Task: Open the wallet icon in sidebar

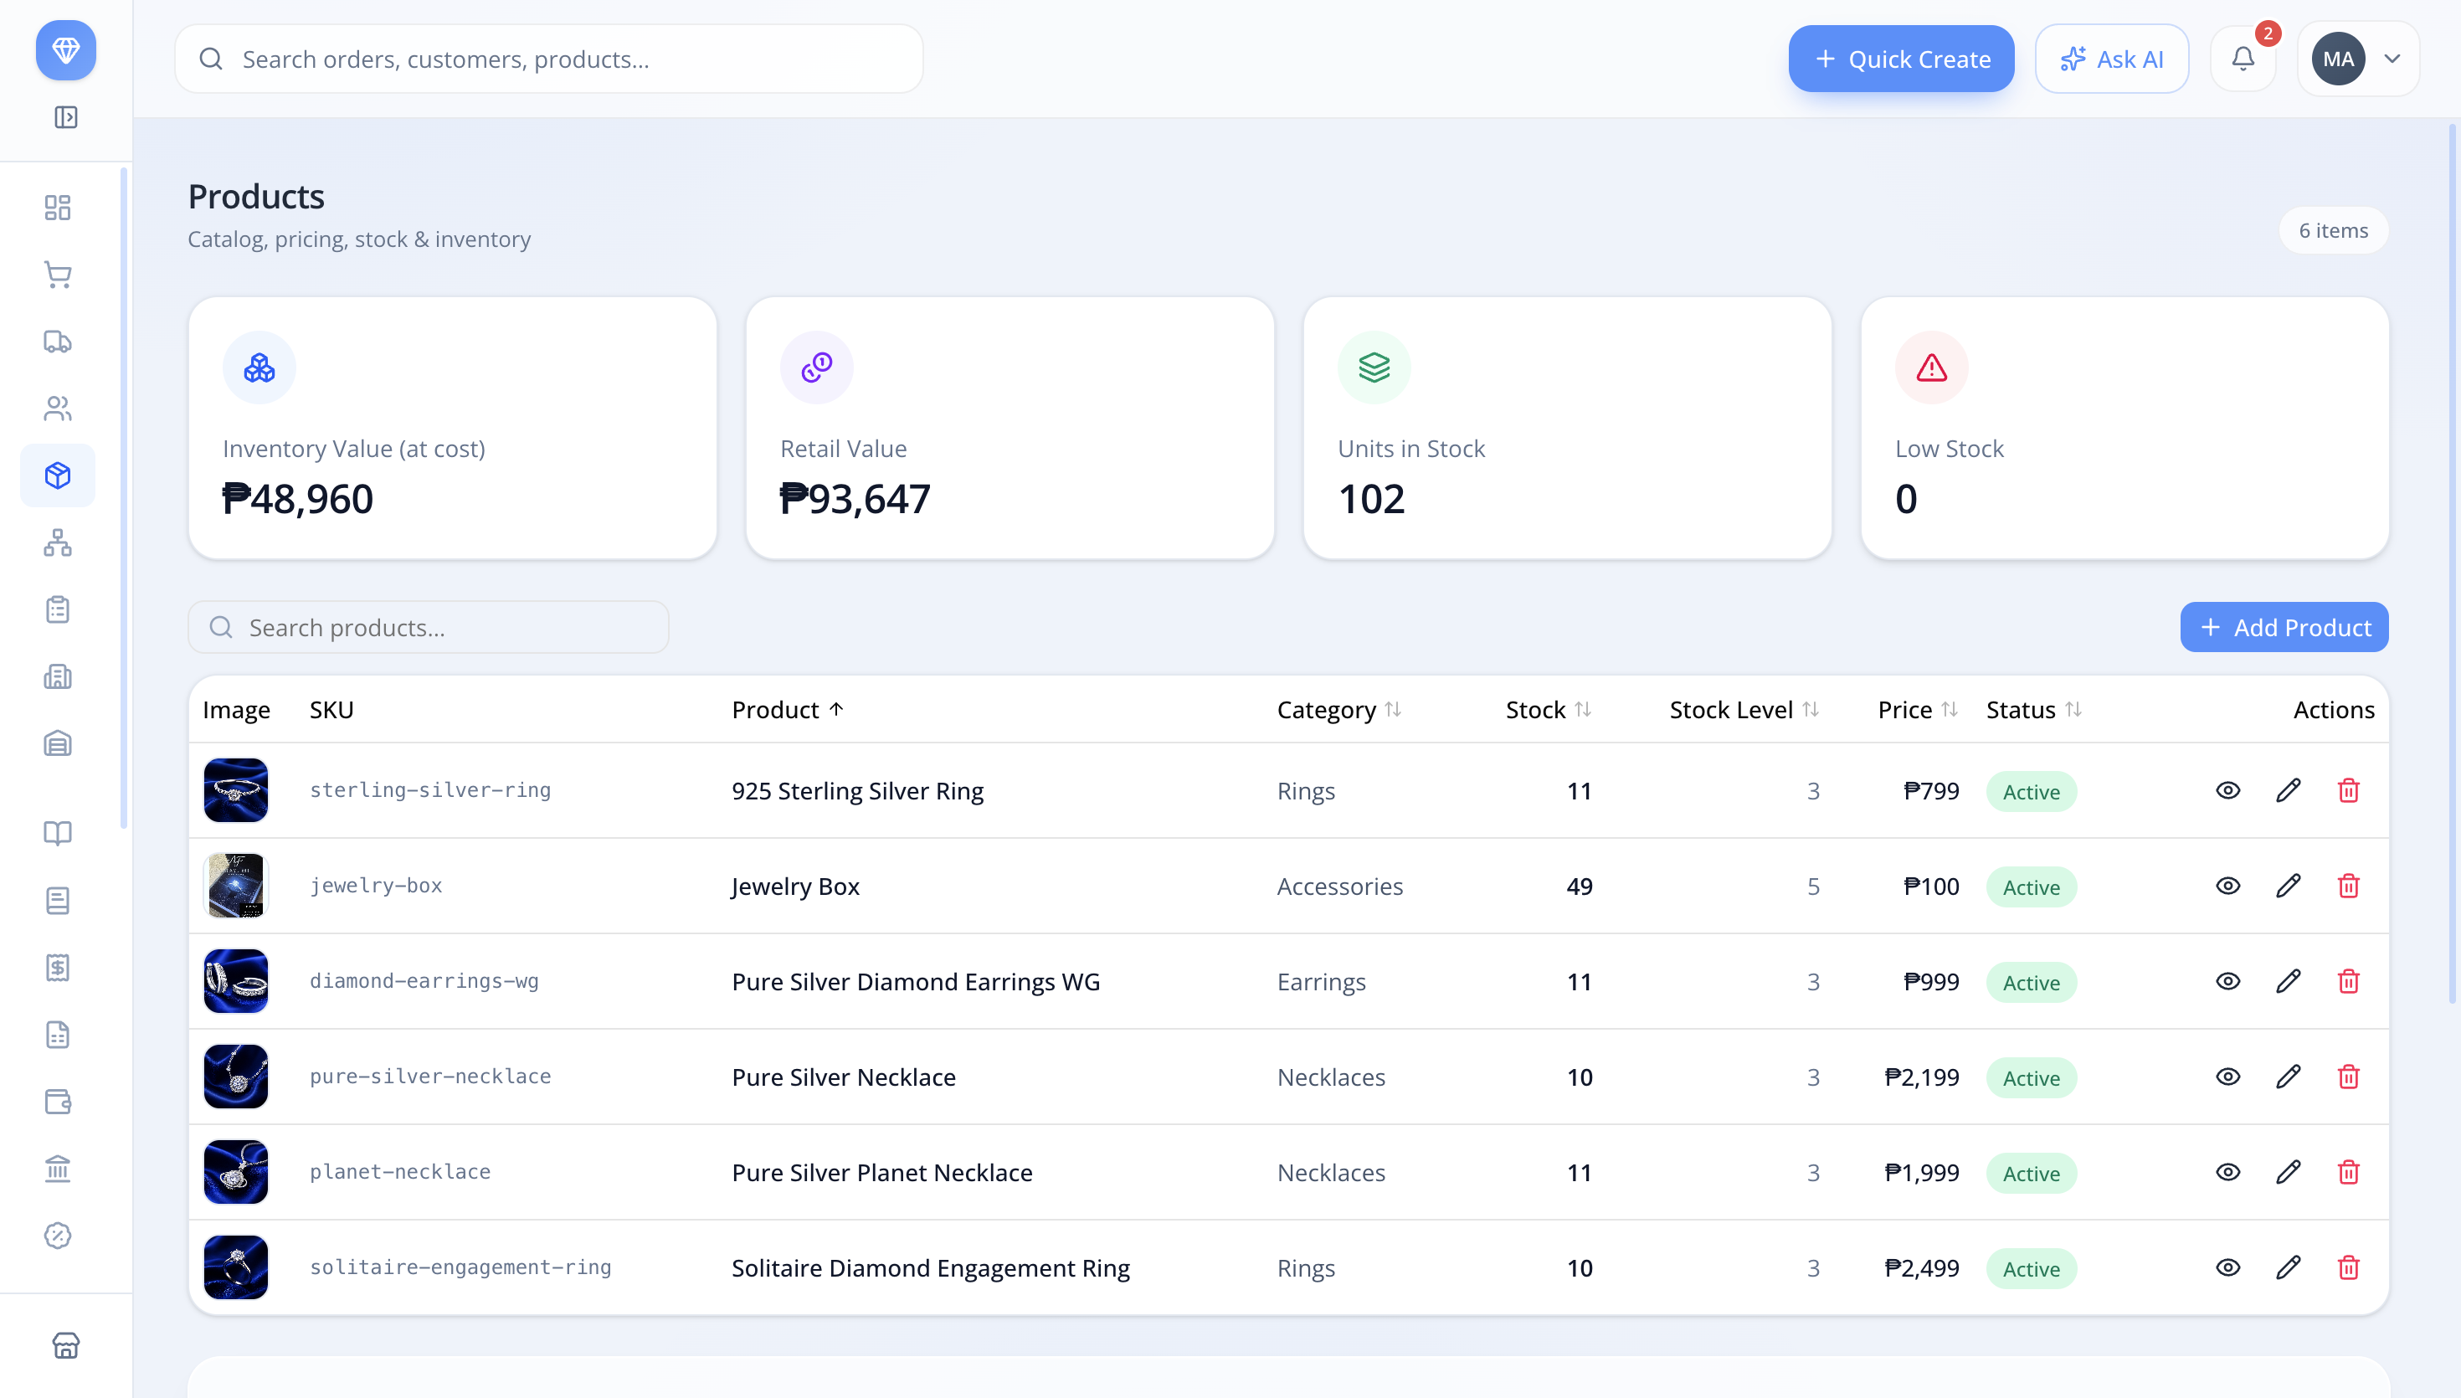Action: pos(58,1102)
